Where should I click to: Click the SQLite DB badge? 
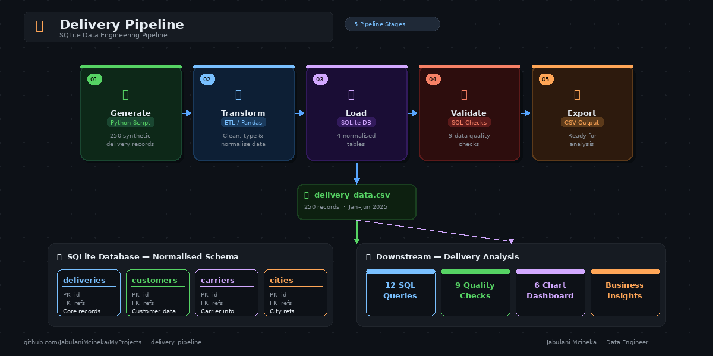pos(356,122)
